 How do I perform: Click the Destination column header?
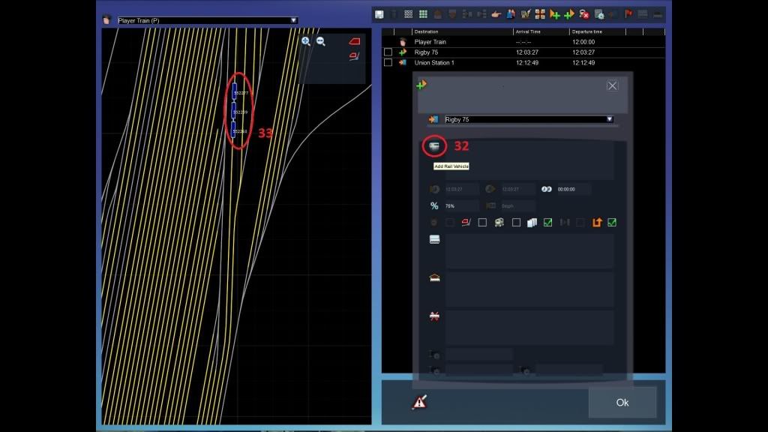point(426,31)
